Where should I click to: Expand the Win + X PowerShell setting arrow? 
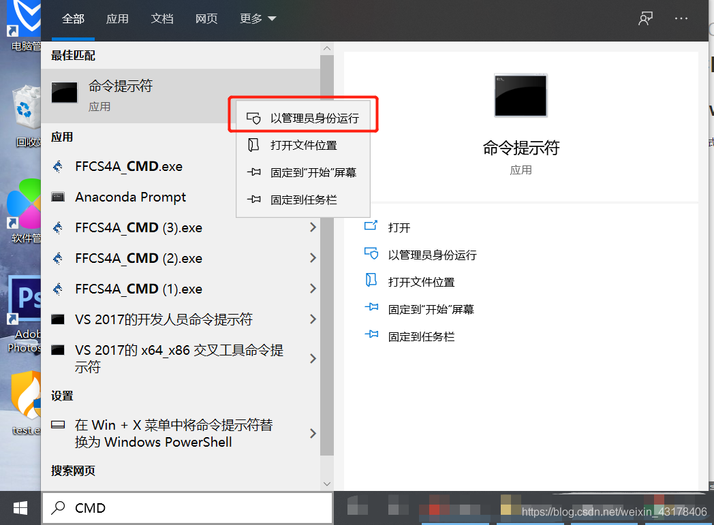click(313, 433)
